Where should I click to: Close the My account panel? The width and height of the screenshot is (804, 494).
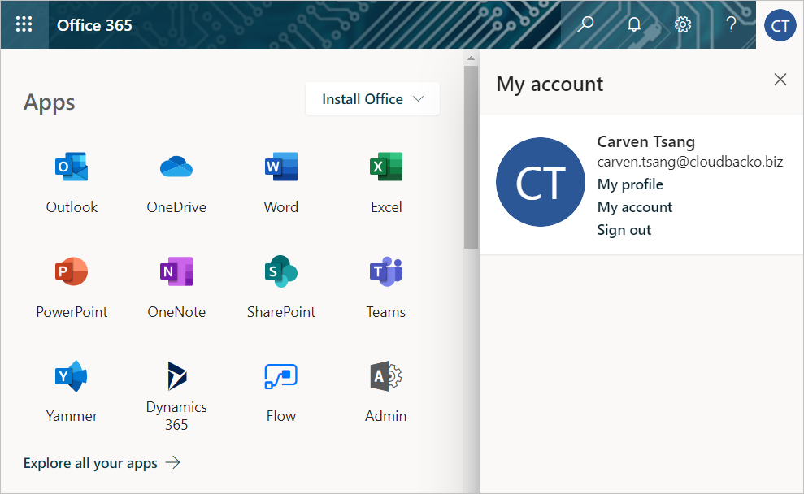coord(780,79)
